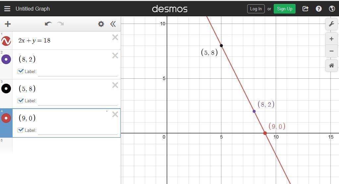This screenshot has width=339, height=184.
Task: Click the Log In button
Action: click(256, 9)
